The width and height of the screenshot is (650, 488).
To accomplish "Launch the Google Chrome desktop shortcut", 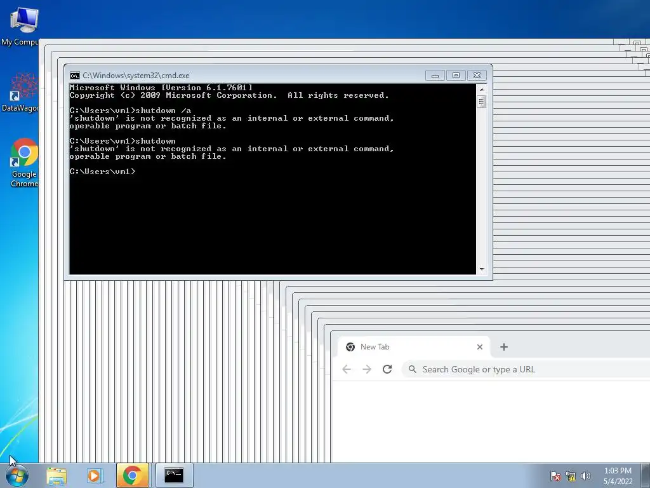I will tap(24, 163).
